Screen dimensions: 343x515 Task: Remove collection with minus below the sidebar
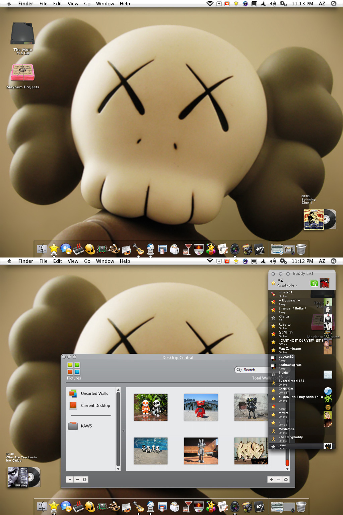77,480
